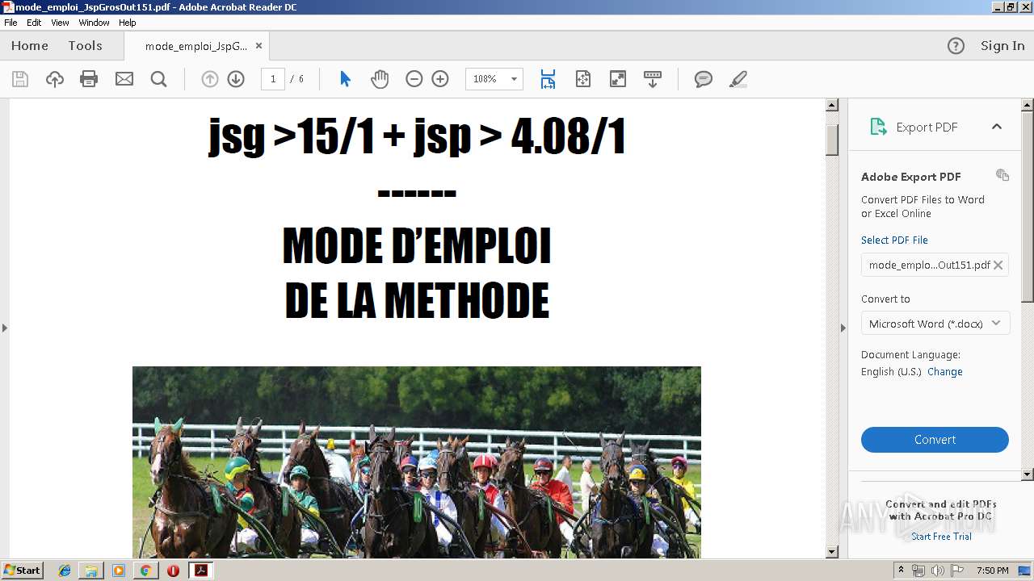The height and width of the screenshot is (581, 1034).
Task: Zoom in with plus icon
Action: click(439, 79)
